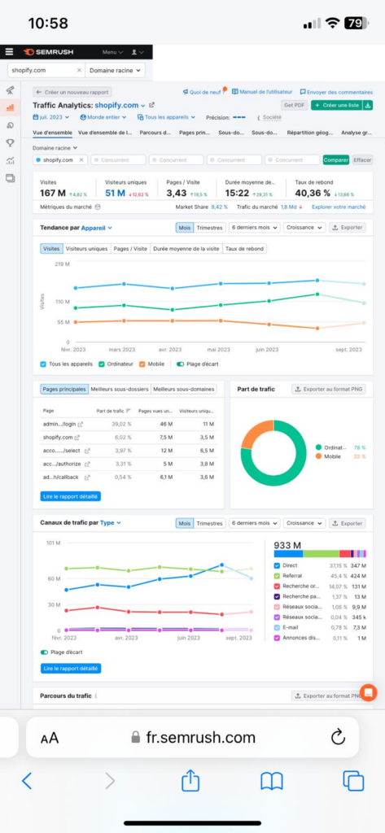Reload the page in Safari

(x=339, y=737)
